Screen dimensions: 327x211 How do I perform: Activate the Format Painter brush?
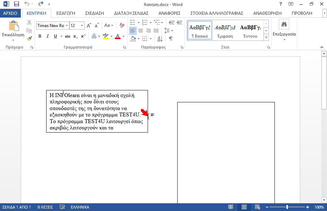click(29, 38)
